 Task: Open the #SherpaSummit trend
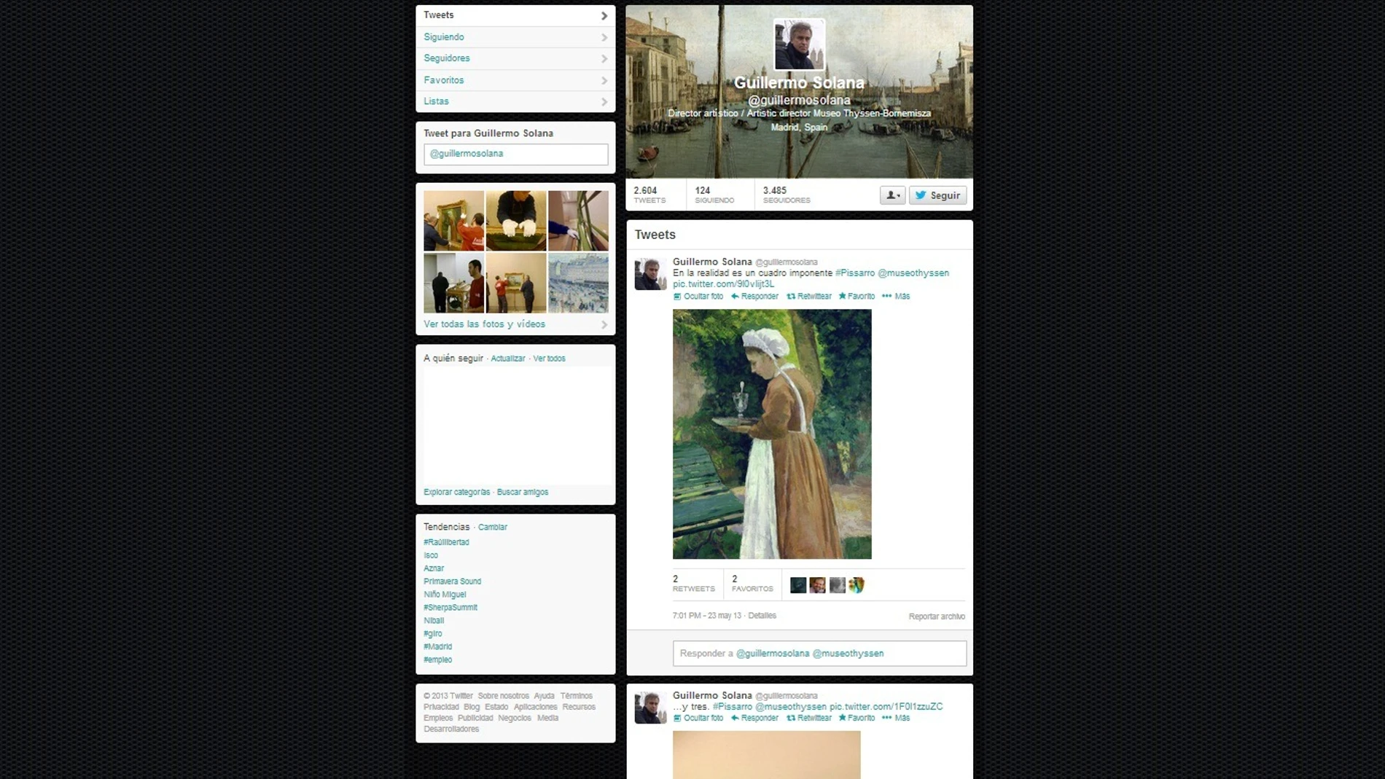[450, 608]
